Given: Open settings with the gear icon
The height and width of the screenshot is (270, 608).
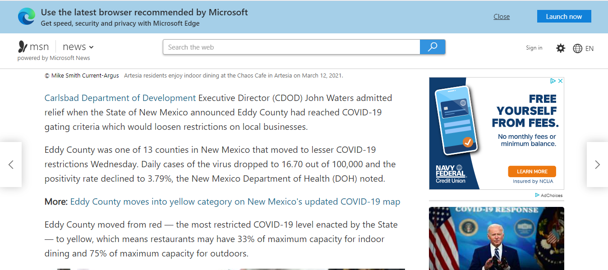Looking at the screenshot, I should point(561,48).
